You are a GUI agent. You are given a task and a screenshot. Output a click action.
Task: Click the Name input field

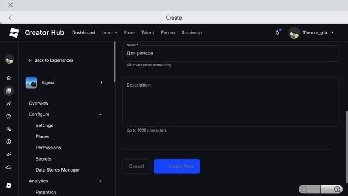tap(231, 53)
